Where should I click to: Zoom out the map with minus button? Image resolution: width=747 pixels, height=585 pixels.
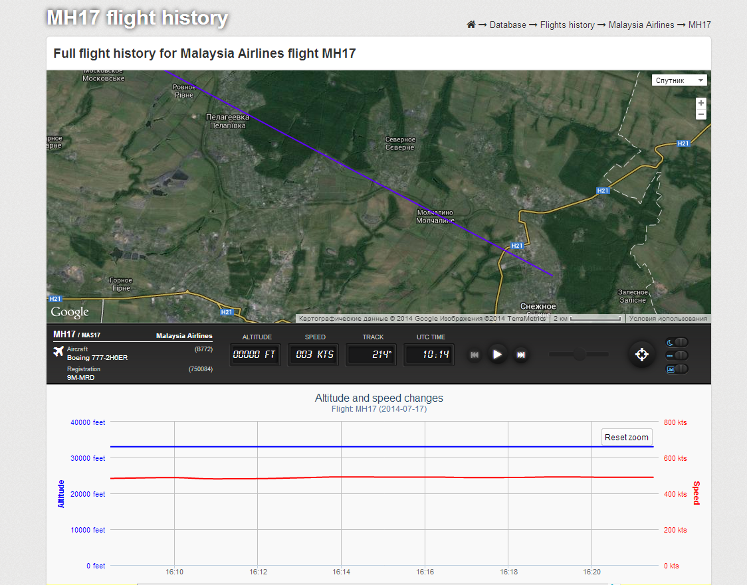pos(700,115)
